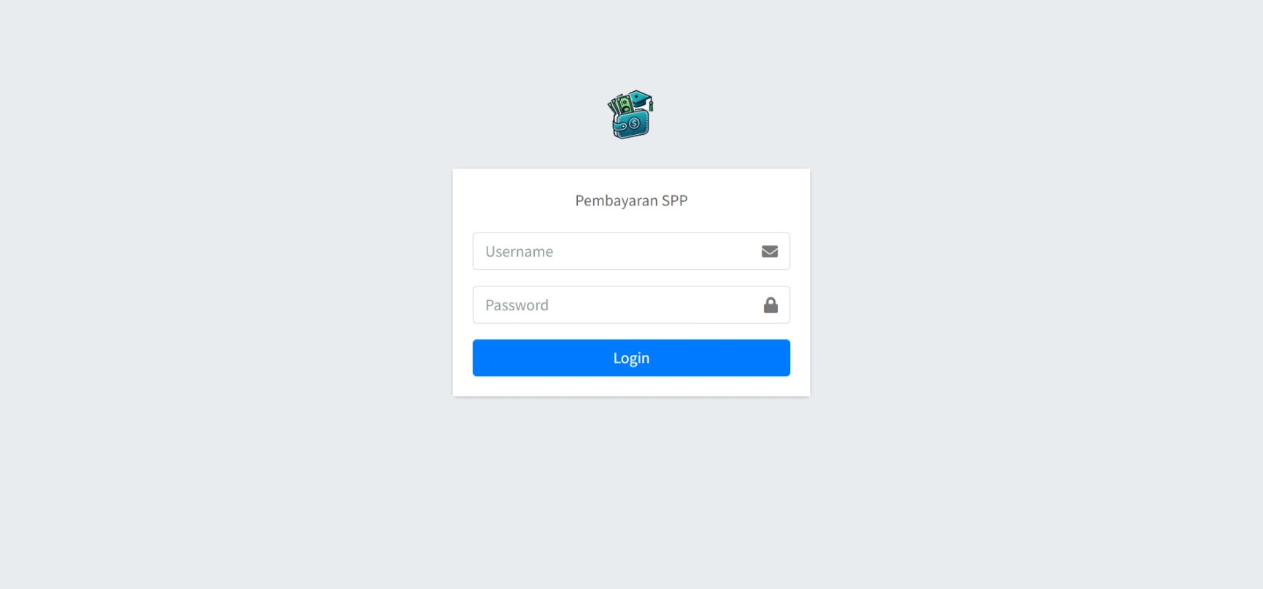The height and width of the screenshot is (589, 1263).
Task: Click the blue Login button
Action: (631, 358)
